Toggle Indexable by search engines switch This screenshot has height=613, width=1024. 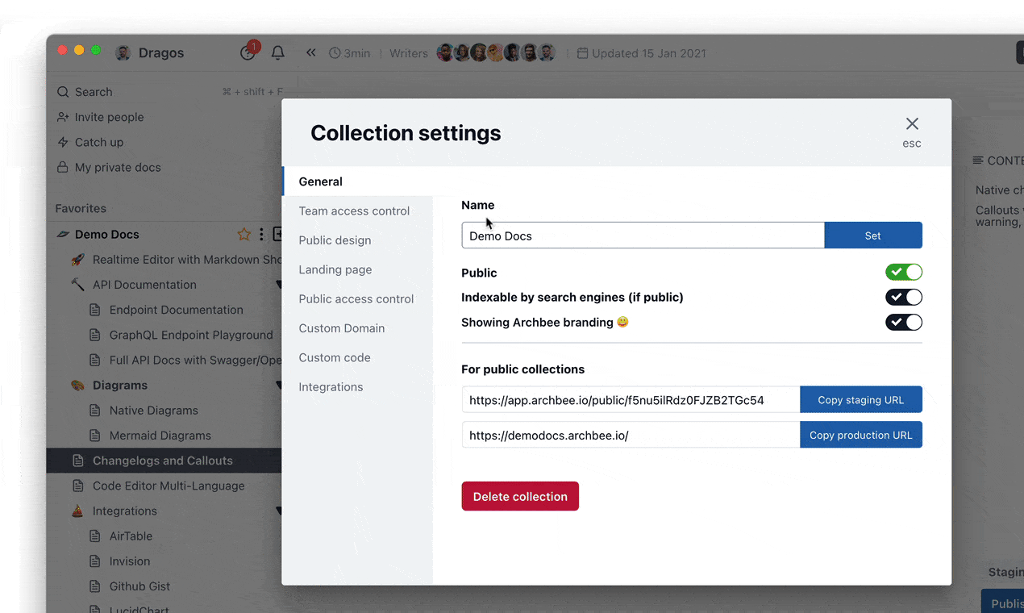pyautogui.click(x=903, y=298)
